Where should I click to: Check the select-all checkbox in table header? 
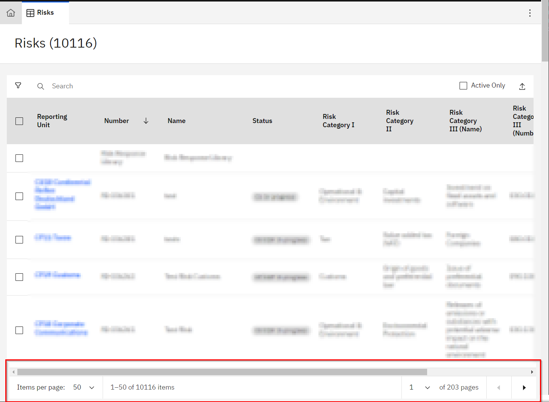tap(19, 121)
